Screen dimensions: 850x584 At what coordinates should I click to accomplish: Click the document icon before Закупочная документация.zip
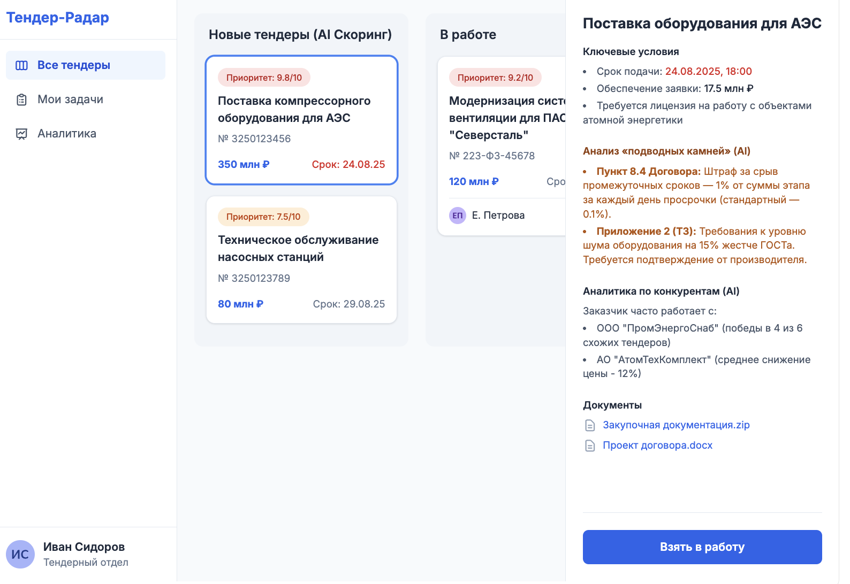coord(590,425)
